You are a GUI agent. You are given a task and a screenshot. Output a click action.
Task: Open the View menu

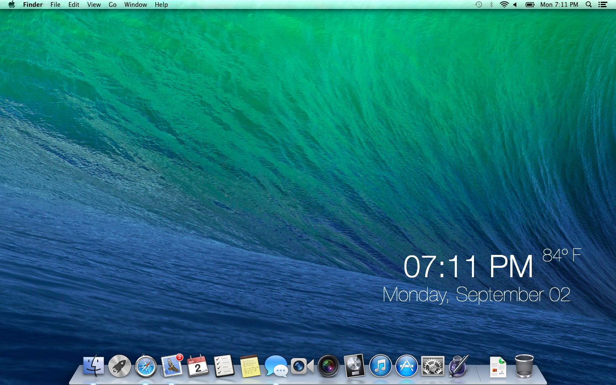(94, 5)
